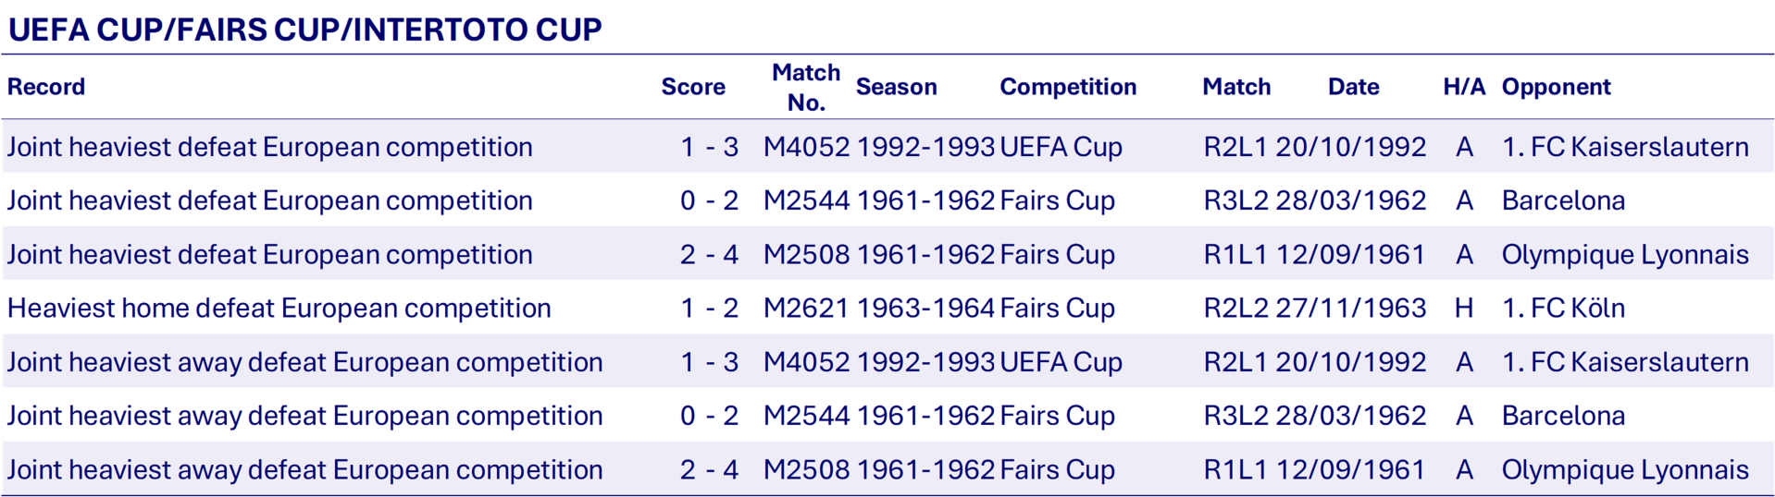The image size is (1775, 497).
Task: Select the H/A column header
Action: (1464, 87)
